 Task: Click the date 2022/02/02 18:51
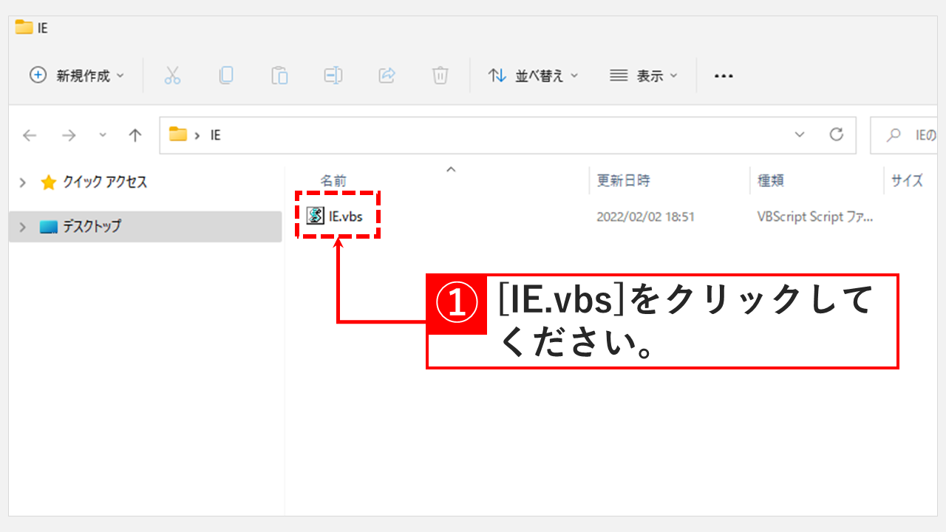coord(645,217)
